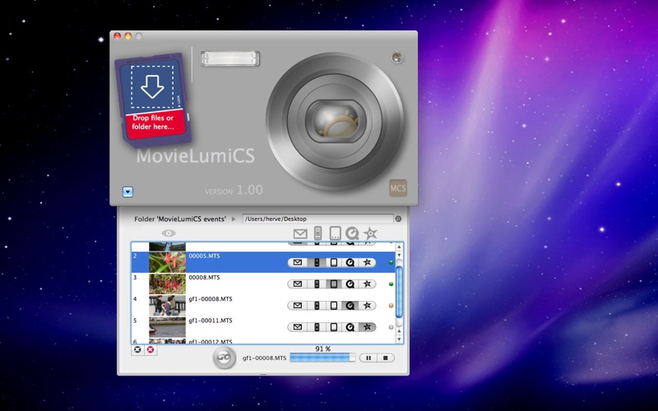The width and height of the screenshot is (658, 411).
Task: Click the iPhone icon in the header above the list
Action: point(317,233)
